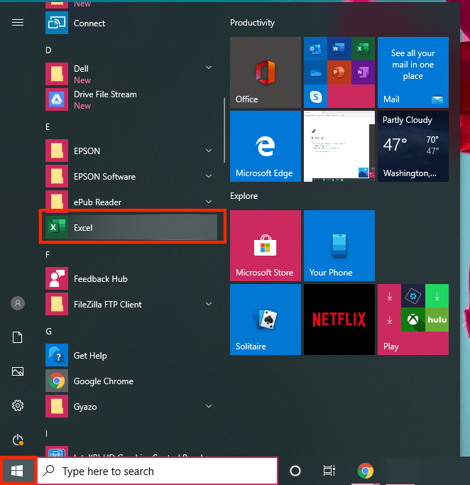Screen dimensions: 470x485
Task: Open Feedback Hub app
Action: (131, 278)
